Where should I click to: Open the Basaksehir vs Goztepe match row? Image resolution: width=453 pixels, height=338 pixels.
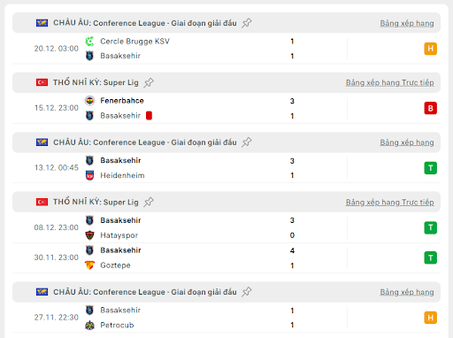click(x=226, y=257)
